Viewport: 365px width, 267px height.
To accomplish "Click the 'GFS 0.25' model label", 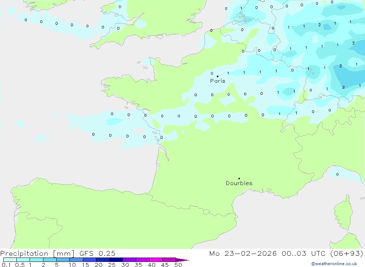I will pos(97,253).
